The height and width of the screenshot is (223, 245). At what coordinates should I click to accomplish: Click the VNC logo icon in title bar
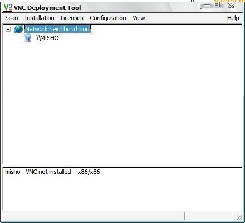[x=8, y=7]
